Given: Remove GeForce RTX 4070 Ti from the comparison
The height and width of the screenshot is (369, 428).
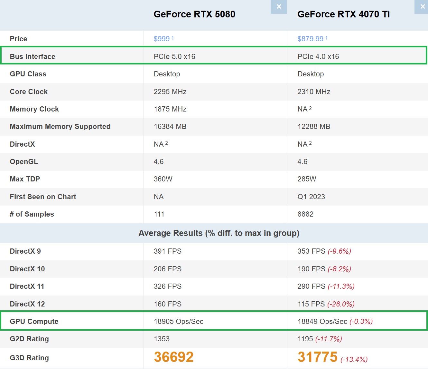Looking at the screenshot, I should click(x=422, y=7).
